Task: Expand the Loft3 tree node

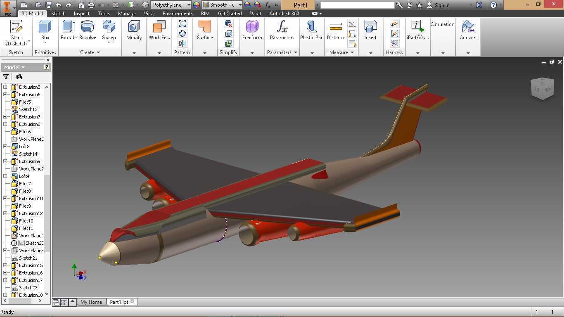Action: click(5, 146)
